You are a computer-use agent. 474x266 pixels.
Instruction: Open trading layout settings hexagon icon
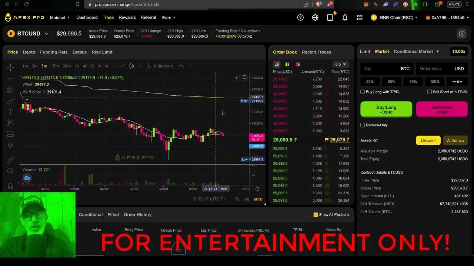[461, 34]
